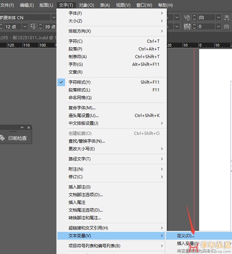The width and height of the screenshot is (232, 254).
Task: Click the leading icon beside 39 点
Action: [x=33, y=27]
